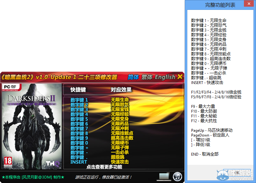The height and width of the screenshot is (183, 256).
Task: Click author credit 风灵月影@3DM
Action: [37, 177]
